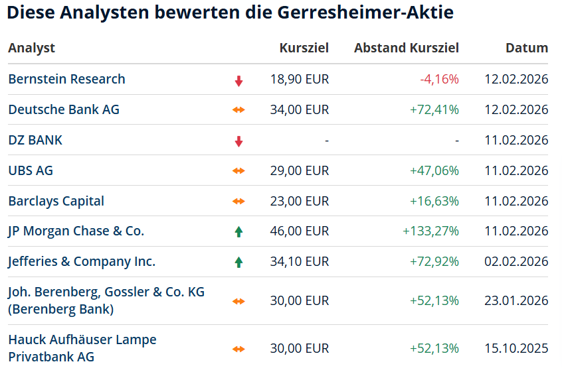Open the Bernstein Research analyst link
This screenshot has height=372, width=562.
(x=66, y=79)
